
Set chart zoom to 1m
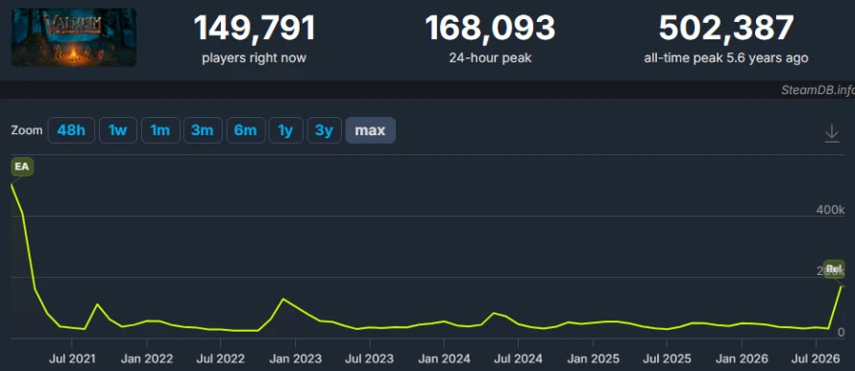tap(160, 130)
